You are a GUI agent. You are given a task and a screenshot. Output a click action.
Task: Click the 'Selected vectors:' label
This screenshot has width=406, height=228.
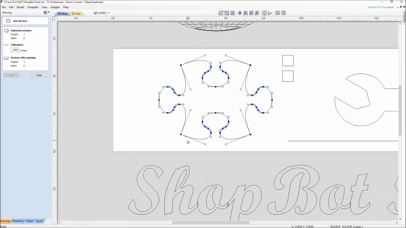click(x=21, y=31)
